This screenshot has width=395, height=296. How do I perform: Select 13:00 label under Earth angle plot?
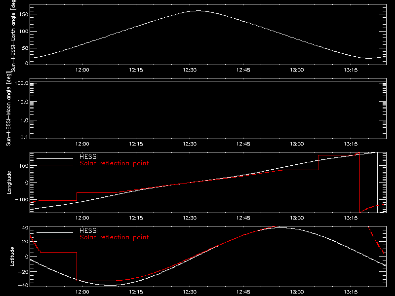(297, 70)
